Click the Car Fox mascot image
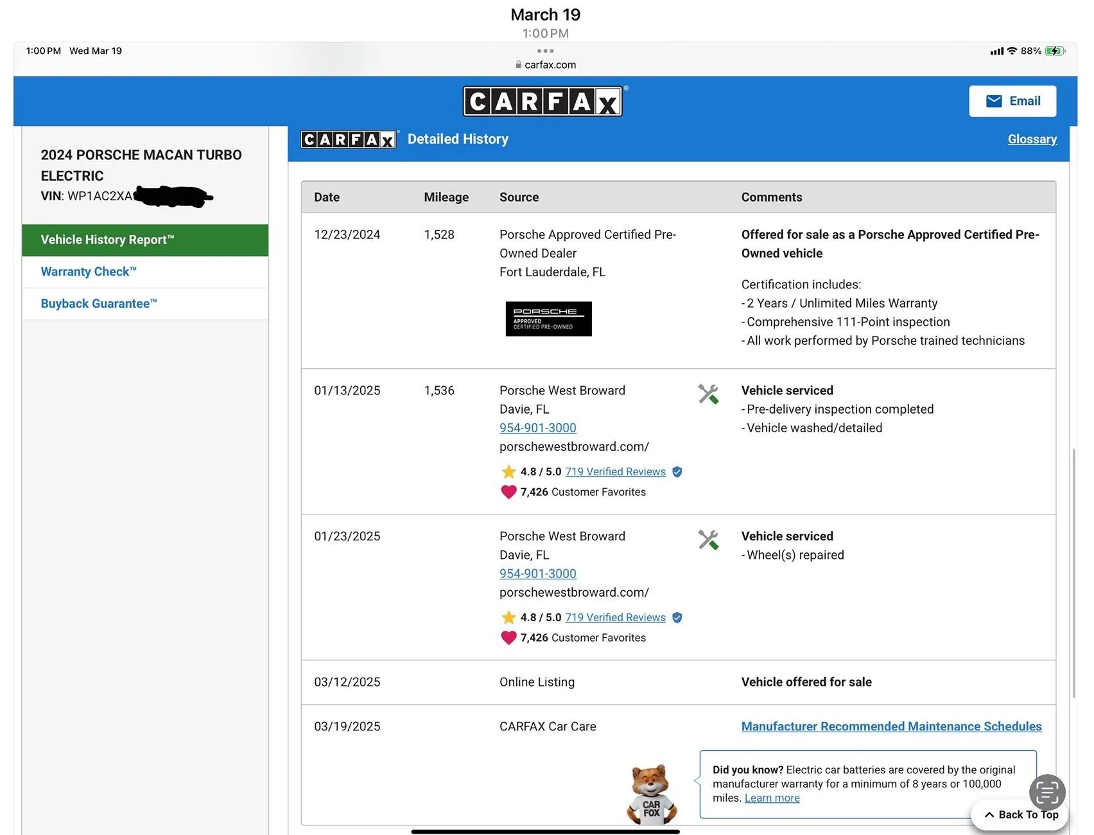This screenshot has width=1094, height=835. pyautogui.click(x=651, y=794)
